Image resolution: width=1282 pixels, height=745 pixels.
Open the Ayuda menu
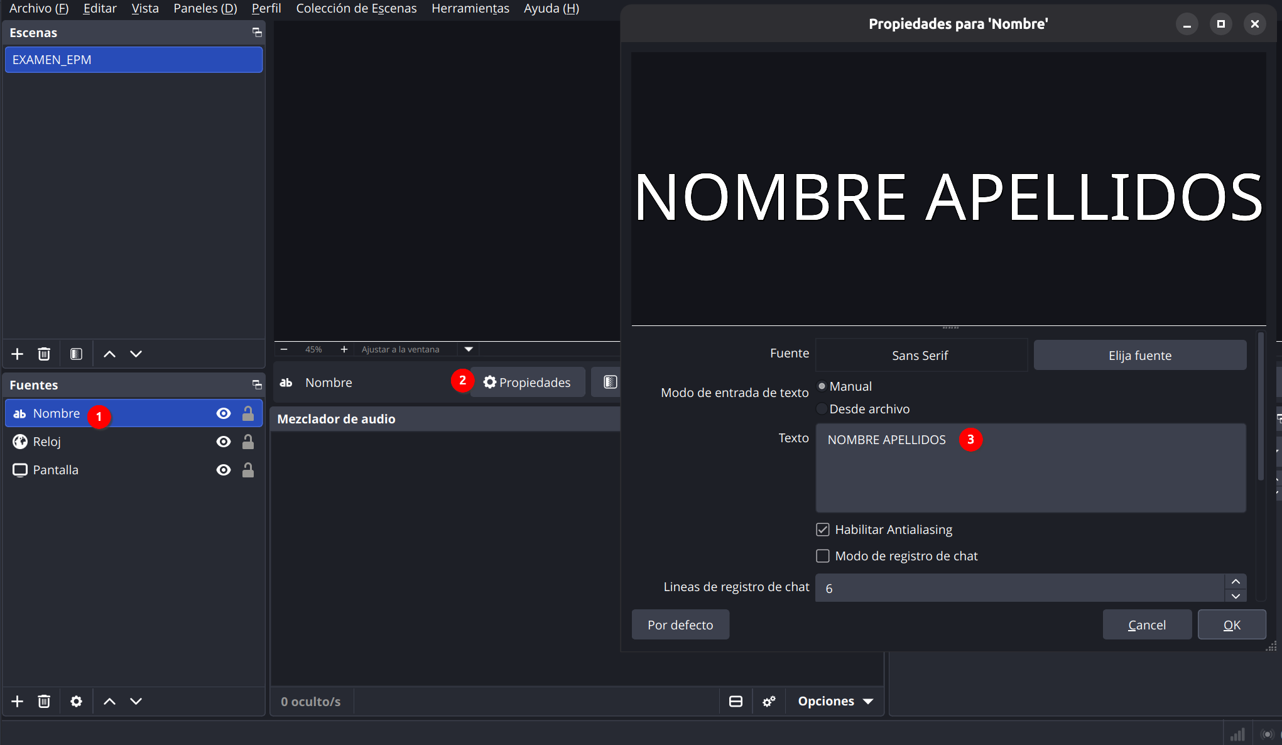click(551, 8)
